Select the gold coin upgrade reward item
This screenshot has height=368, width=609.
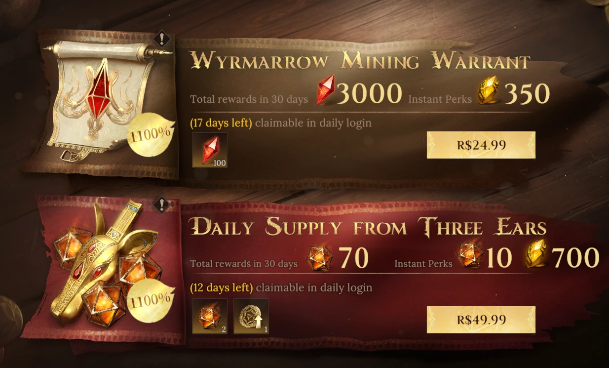(x=251, y=316)
